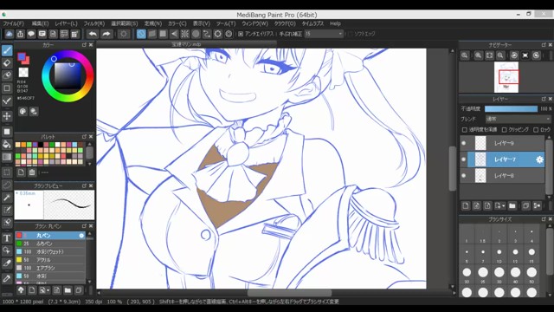Hide レイヤー9 with its visibility dot
Screen dimensions: 554x312
point(464,143)
